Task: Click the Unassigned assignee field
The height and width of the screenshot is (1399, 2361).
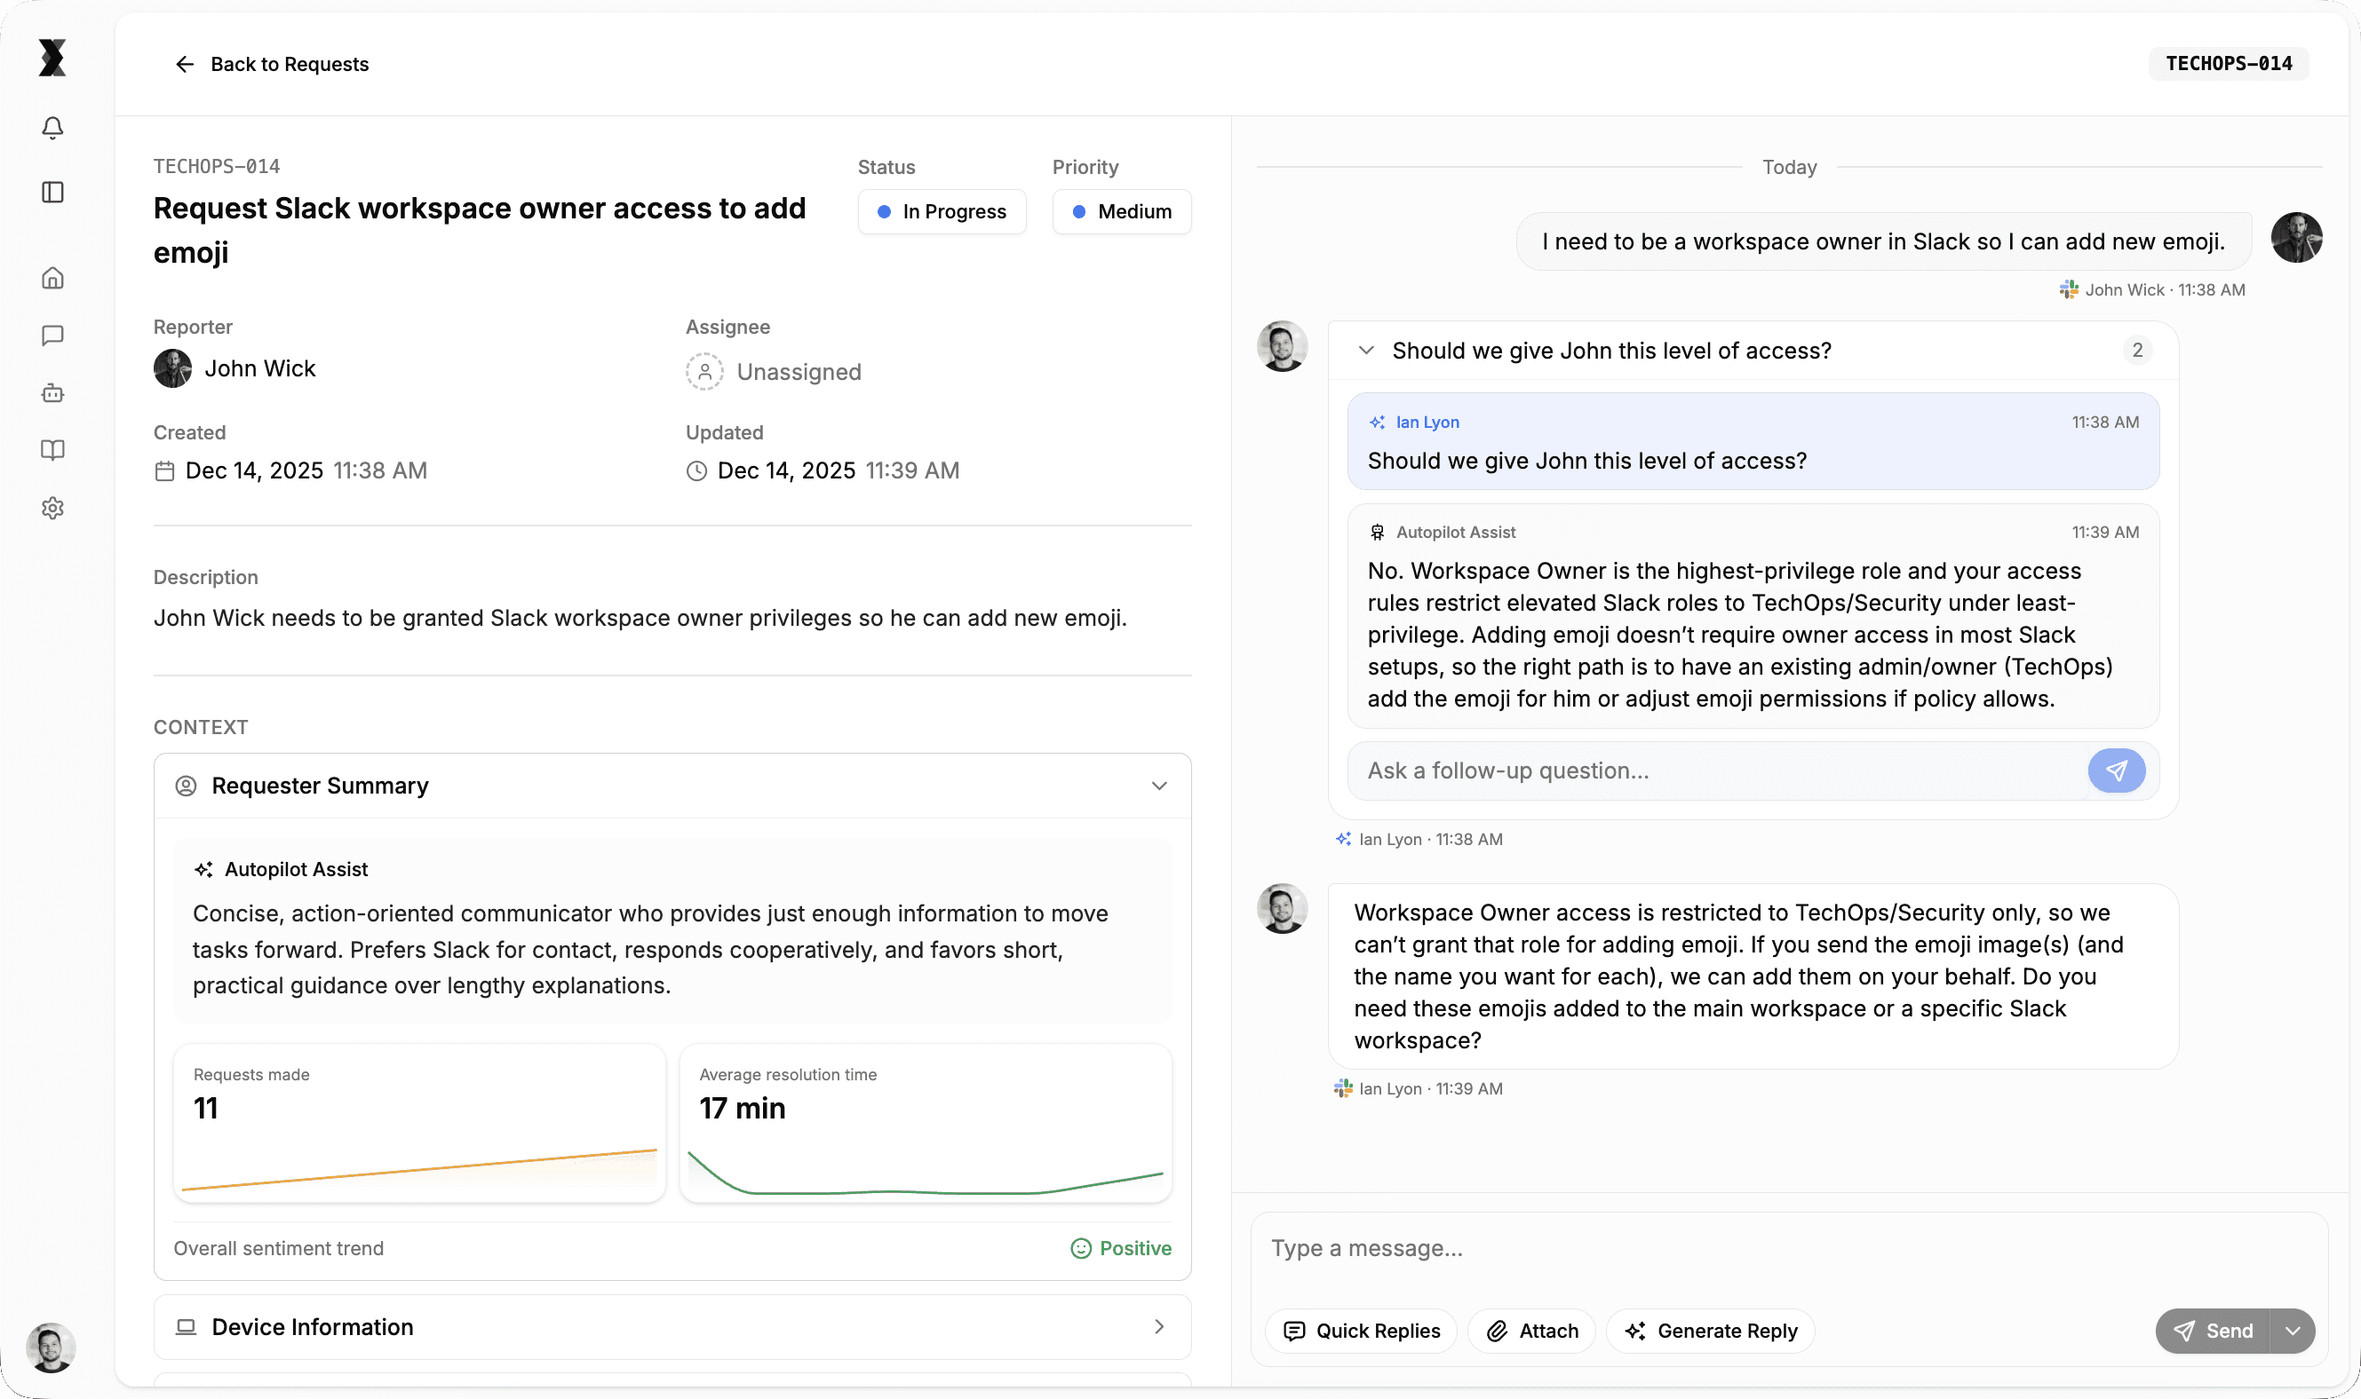Action: click(x=774, y=371)
